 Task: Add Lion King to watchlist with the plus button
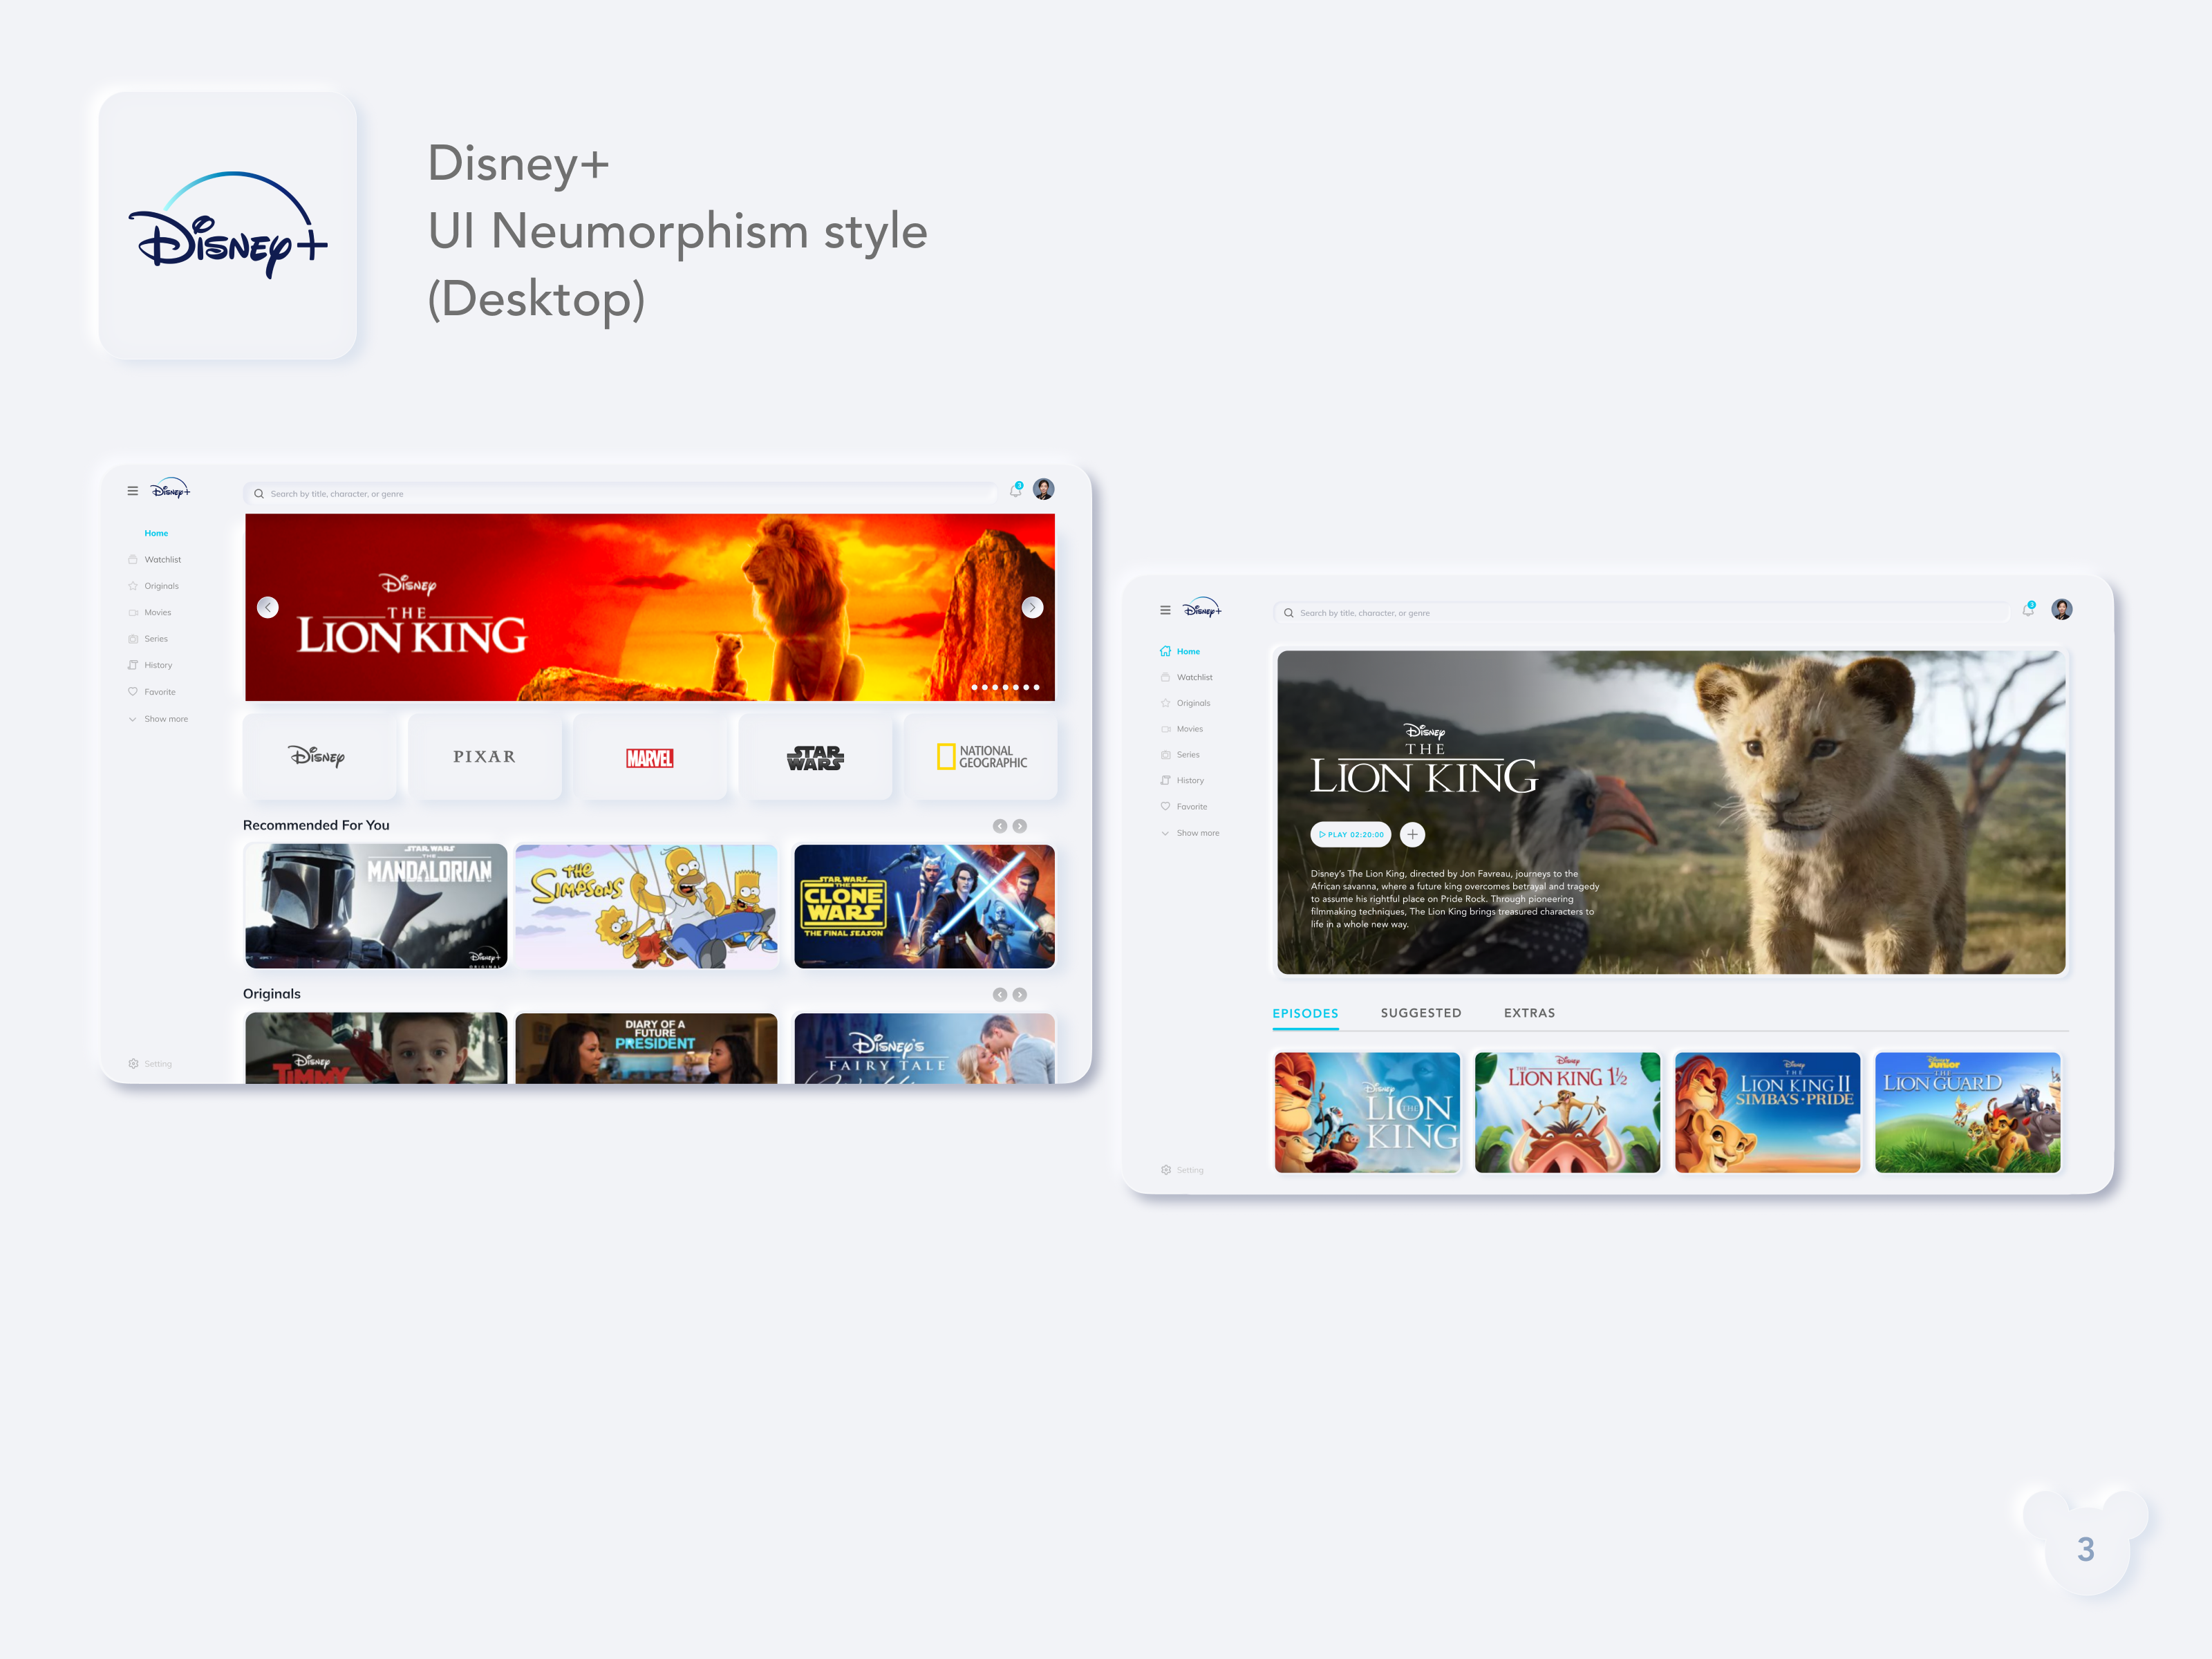(1412, 834)
